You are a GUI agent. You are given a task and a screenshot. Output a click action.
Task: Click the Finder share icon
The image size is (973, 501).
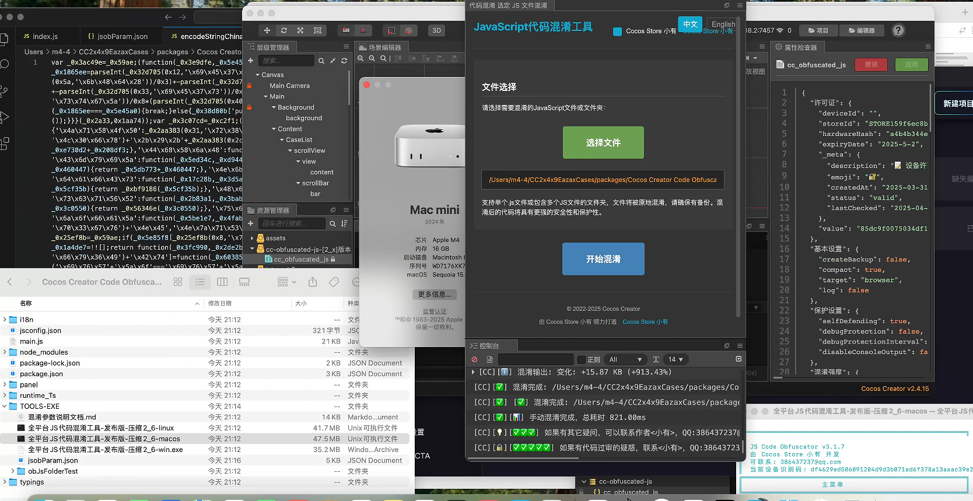tap(313, 282)
